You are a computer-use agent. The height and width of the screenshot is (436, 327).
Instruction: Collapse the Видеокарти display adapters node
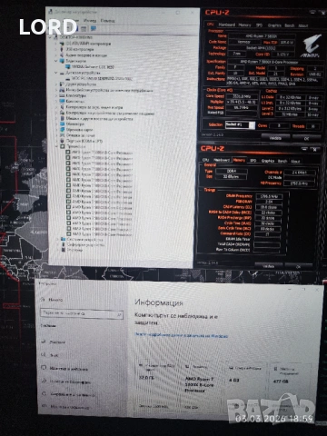coord(56,61)
